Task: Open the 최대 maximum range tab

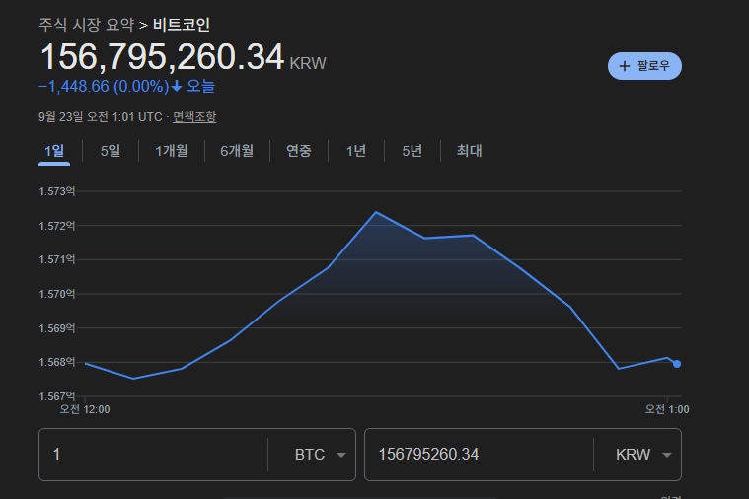Action: (469, 151)
